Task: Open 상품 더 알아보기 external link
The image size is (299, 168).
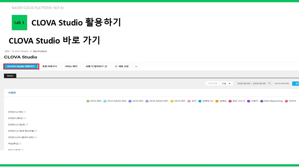Action: (96, 66)
